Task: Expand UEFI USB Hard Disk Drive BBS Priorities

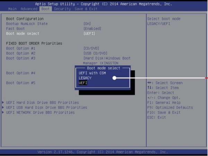Action: coord(45,108)
